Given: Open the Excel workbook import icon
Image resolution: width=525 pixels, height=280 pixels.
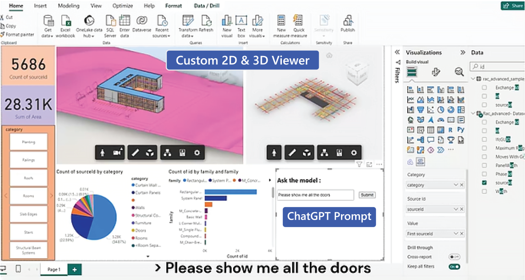Looking at the screenshot, I should [66, 21].
